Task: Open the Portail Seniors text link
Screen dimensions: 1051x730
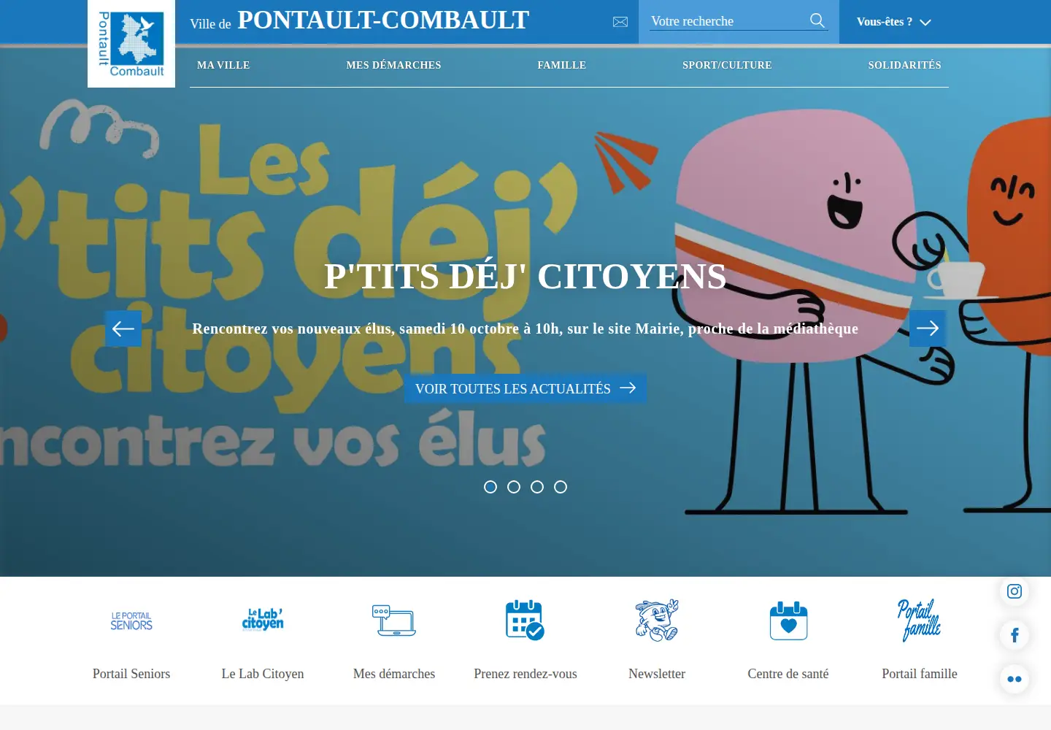Action: pos(131,674)
